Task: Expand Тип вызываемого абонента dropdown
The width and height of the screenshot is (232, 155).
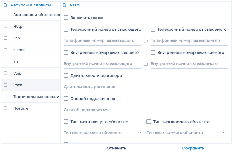Action: coord(187,133)
